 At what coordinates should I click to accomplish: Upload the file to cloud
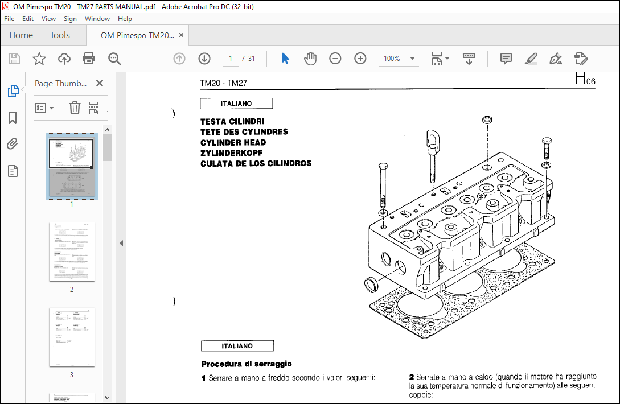[x=64, y=59]
